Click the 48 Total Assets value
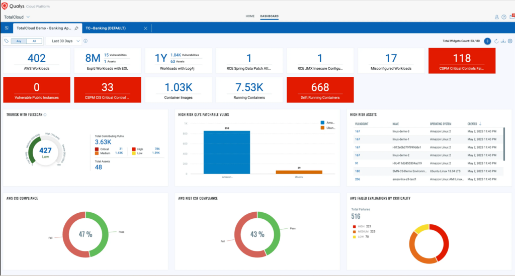The width and height of the screenshot is (515, 276). tap(98, 167)
